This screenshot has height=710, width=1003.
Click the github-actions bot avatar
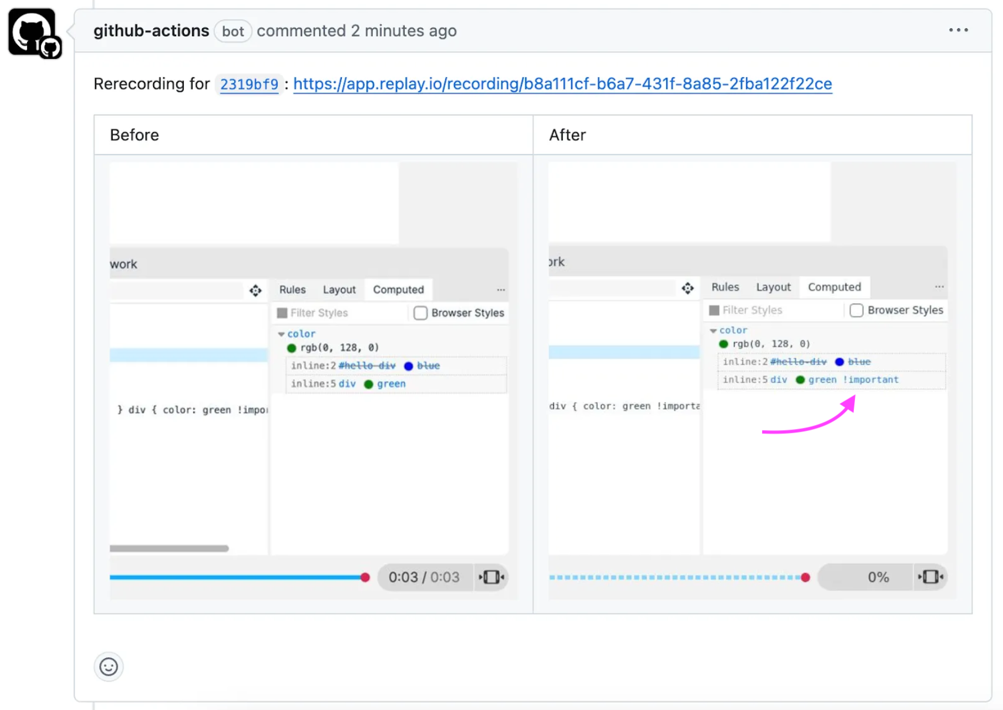coord(33,32)
